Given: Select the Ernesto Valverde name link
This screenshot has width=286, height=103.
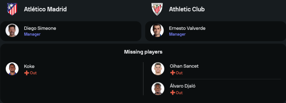Looking at the screenshot, I should tap(187, 28).
